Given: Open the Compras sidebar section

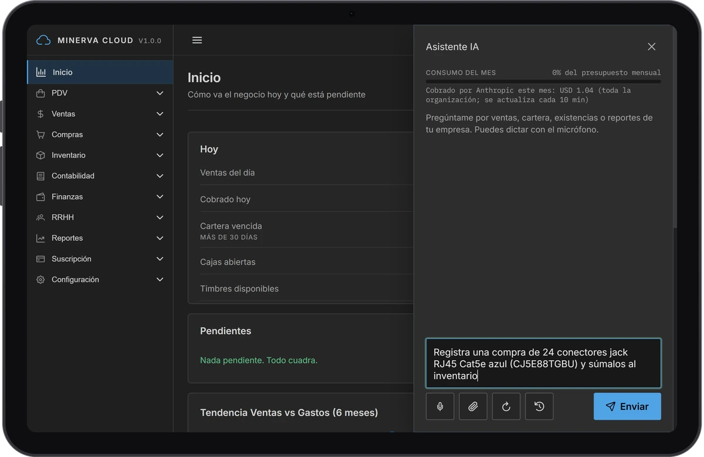Looking at the screenshot, I should (100, 135).
